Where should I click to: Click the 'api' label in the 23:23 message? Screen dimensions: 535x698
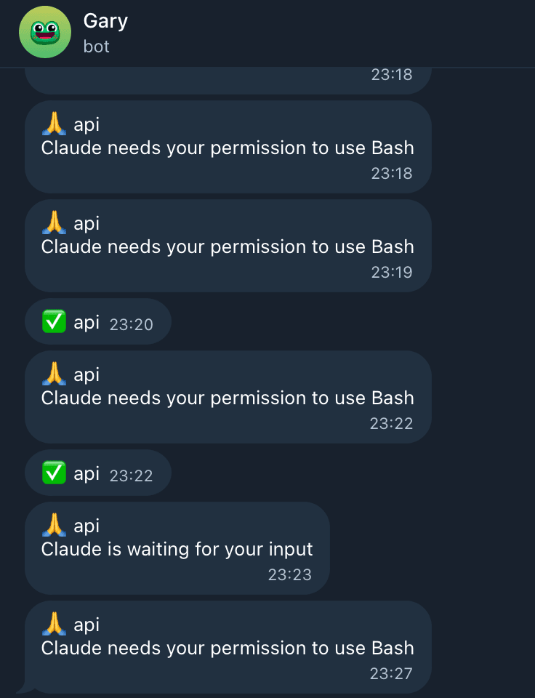tap(87, 525)
